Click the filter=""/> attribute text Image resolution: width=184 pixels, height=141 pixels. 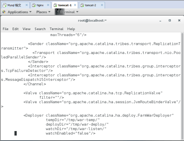point(52,98)
